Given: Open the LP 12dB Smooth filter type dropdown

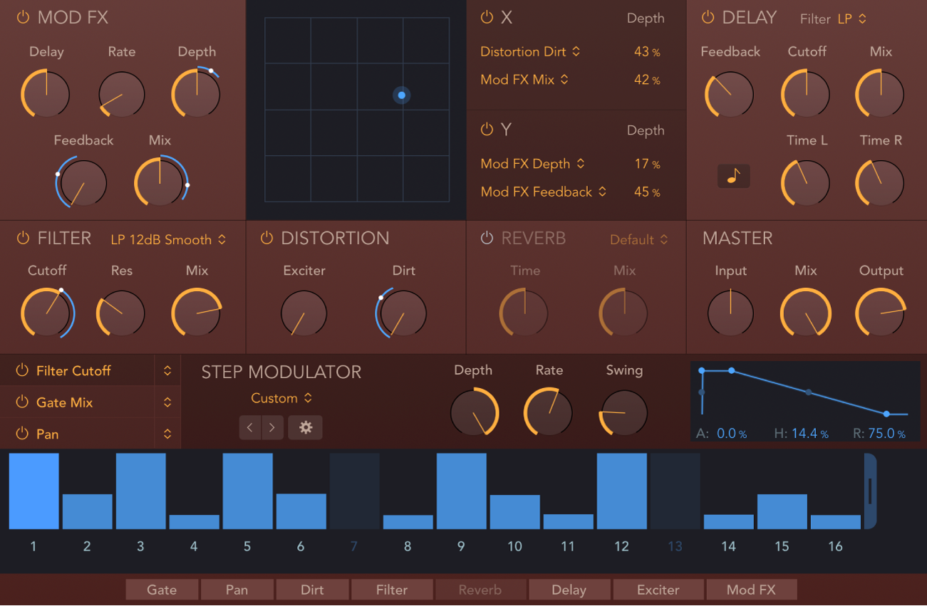Looking at the screenshot, I should [168, 240].
